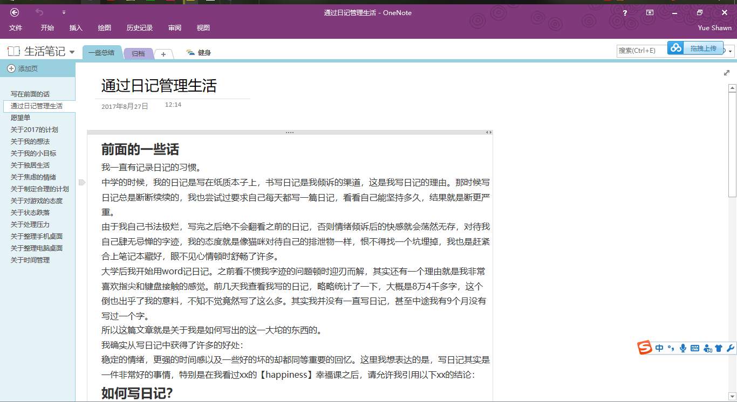Open the 关于2017的计划 page
This screenshot has height=402, width=737.
(35, 130)
